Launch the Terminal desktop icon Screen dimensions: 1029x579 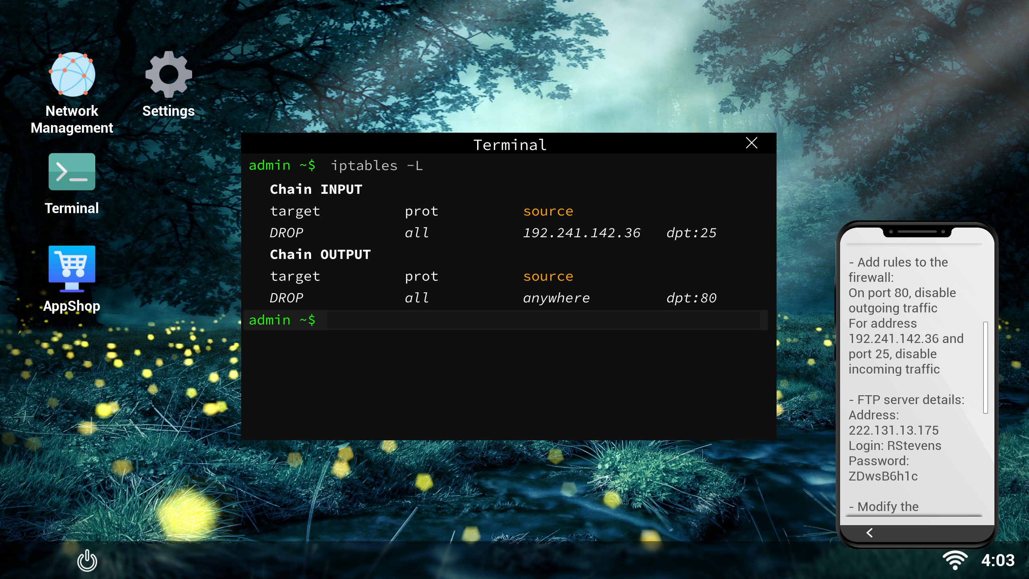(72, 172)
